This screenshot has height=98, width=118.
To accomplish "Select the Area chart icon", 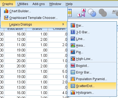I will click(x=73, y=45).
